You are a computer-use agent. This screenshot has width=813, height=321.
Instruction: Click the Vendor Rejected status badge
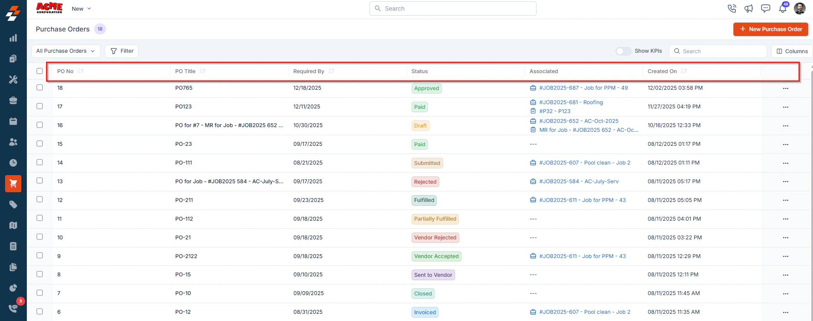[435, 238]
